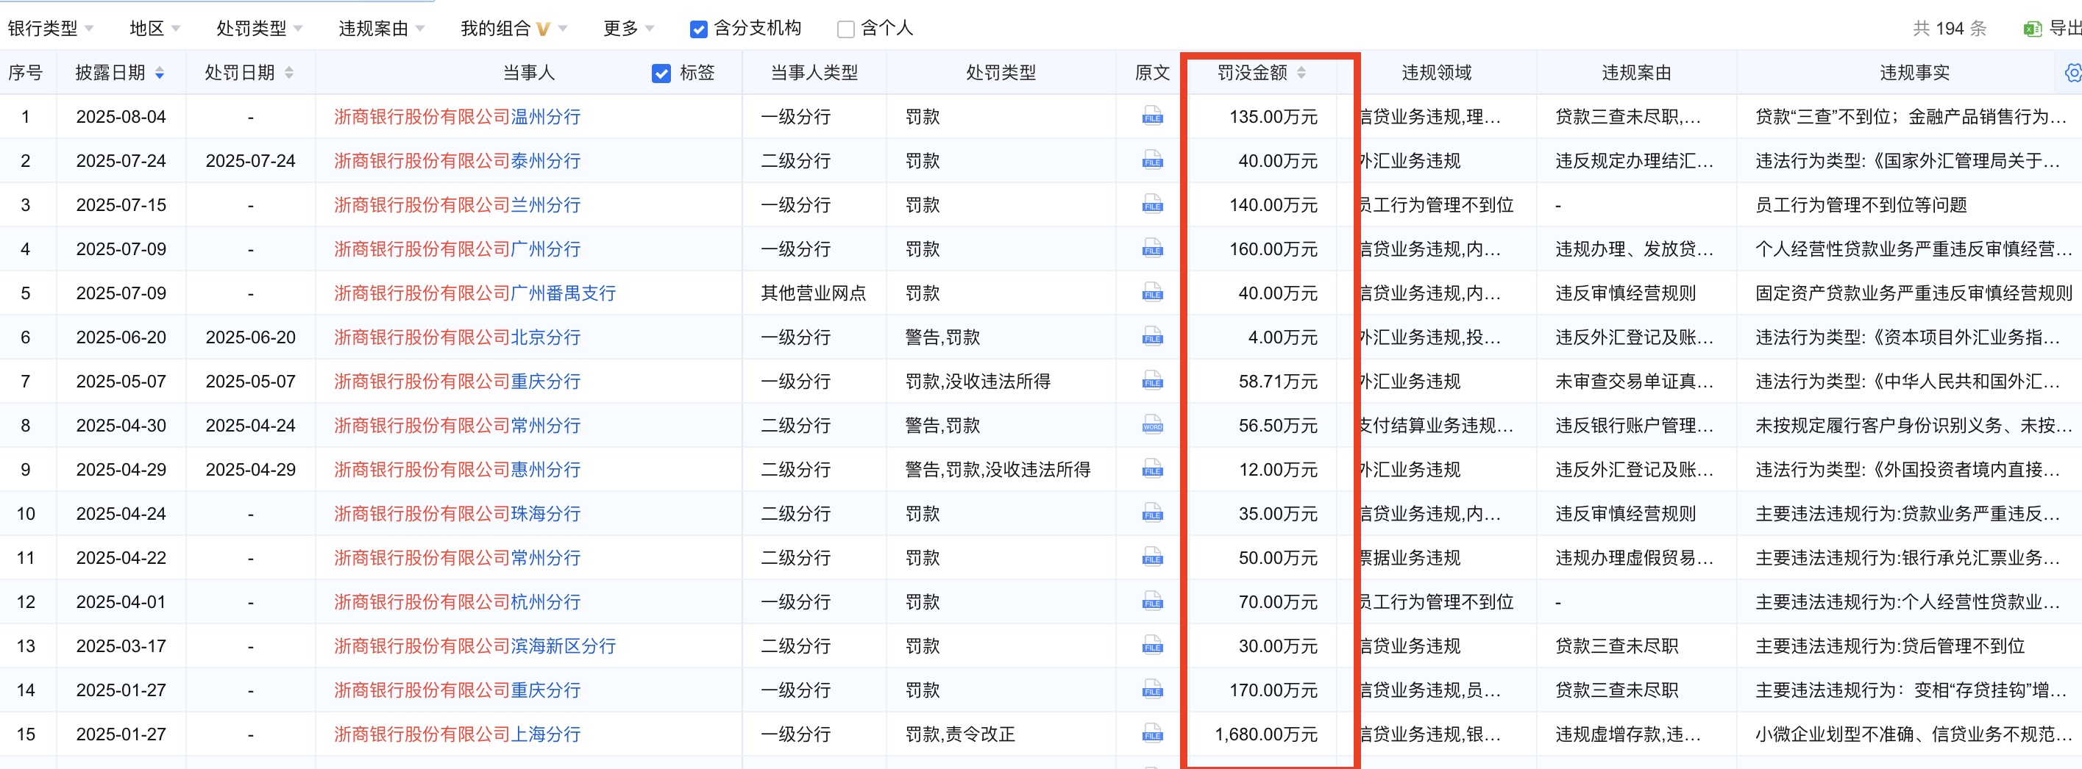Click the 导出 export button
The width and height of the screenshot is (2082, 769).
click(x=2051, y=28)
